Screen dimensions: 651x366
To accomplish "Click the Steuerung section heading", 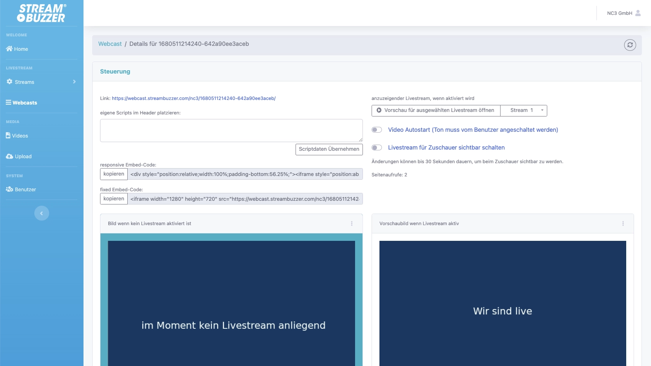I will (115, 71).
